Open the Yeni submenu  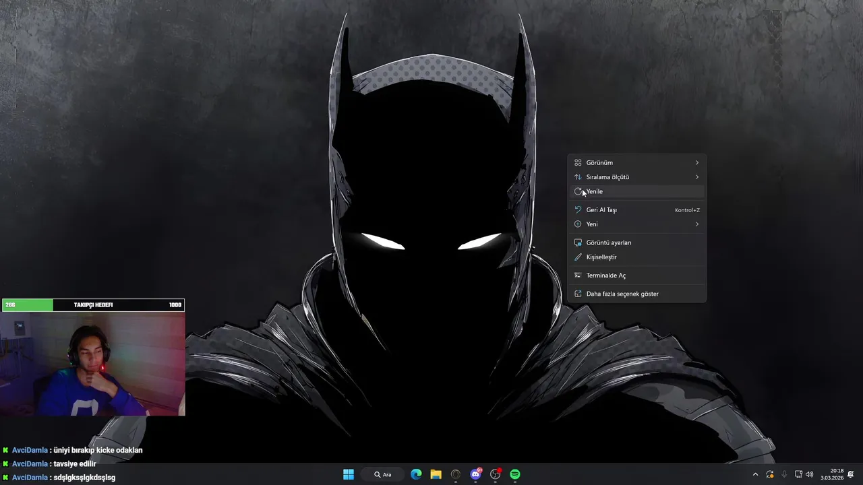637,224
